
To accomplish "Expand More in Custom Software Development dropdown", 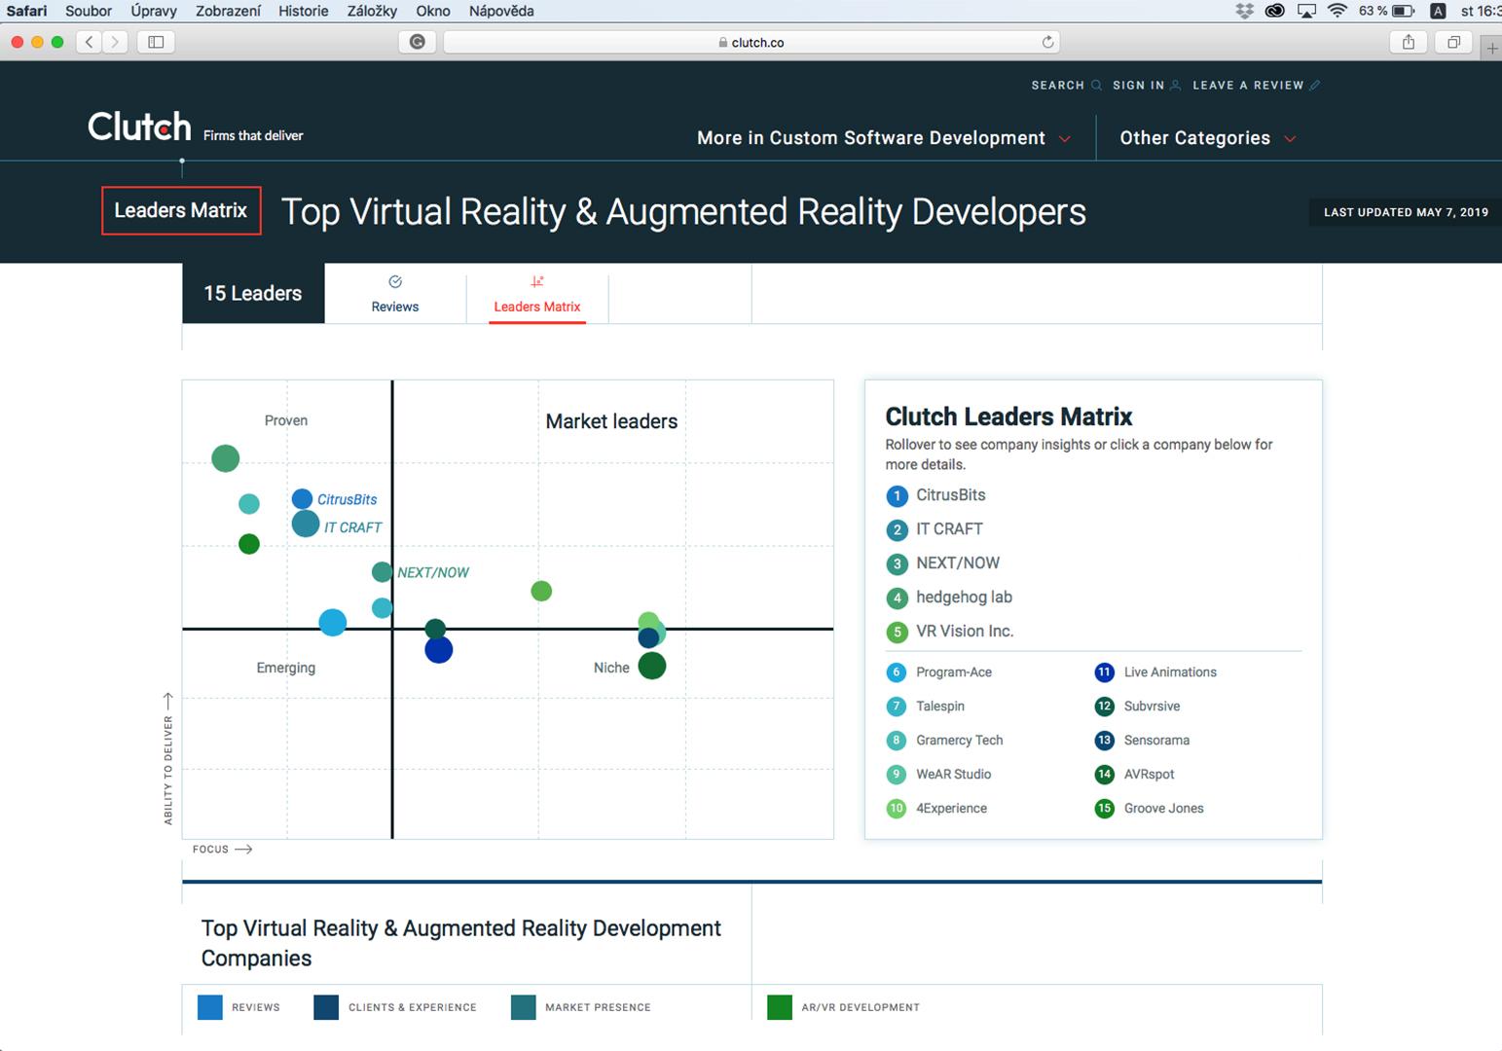I will pyautogui.click(x=884, y=138).
